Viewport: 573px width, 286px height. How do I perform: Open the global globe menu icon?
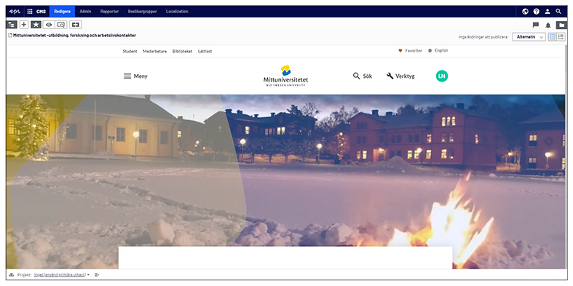[525, 12]
